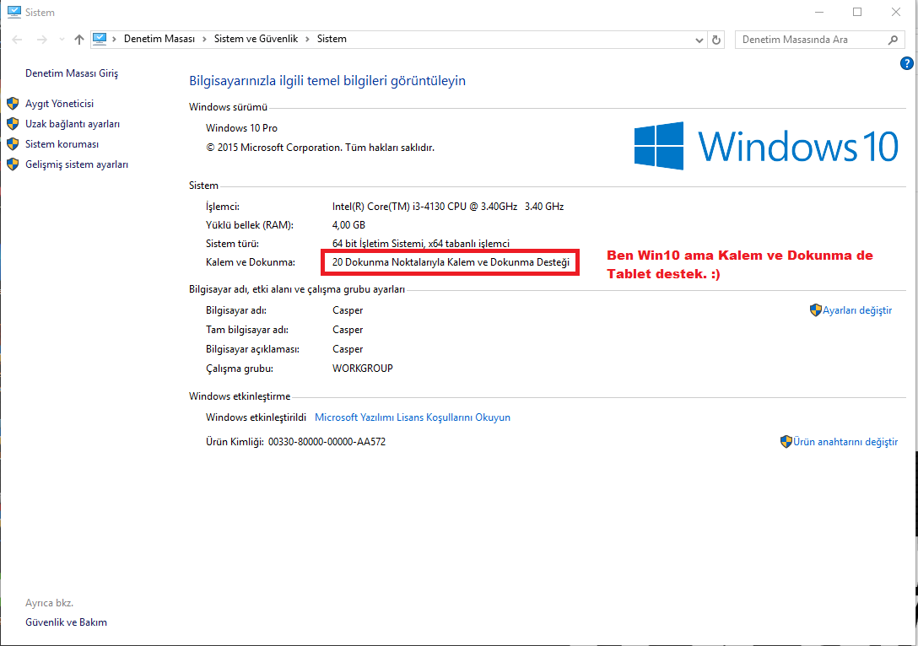Select Sistem breadcrumb in address bar
Viewport: 918px width, 646px height.
332,39
